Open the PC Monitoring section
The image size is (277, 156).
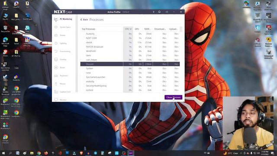coord(63,19)
